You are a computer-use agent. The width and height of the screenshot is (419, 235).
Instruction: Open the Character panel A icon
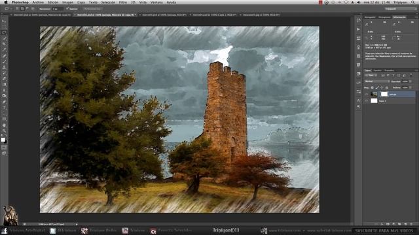point(358,101)
